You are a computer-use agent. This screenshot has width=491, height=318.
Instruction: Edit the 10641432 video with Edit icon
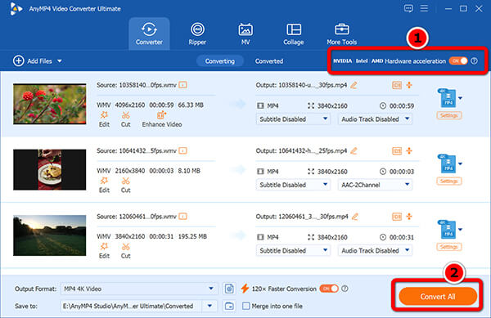coord(104,185)
